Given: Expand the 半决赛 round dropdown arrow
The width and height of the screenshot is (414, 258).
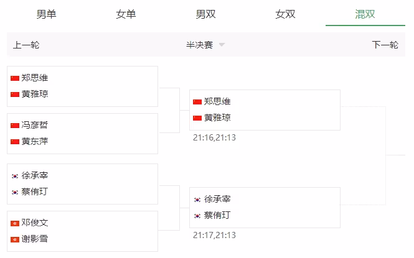Looking at the screenshot, I should (x=222, y=45).
